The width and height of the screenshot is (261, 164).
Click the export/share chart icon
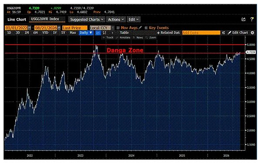244,19
